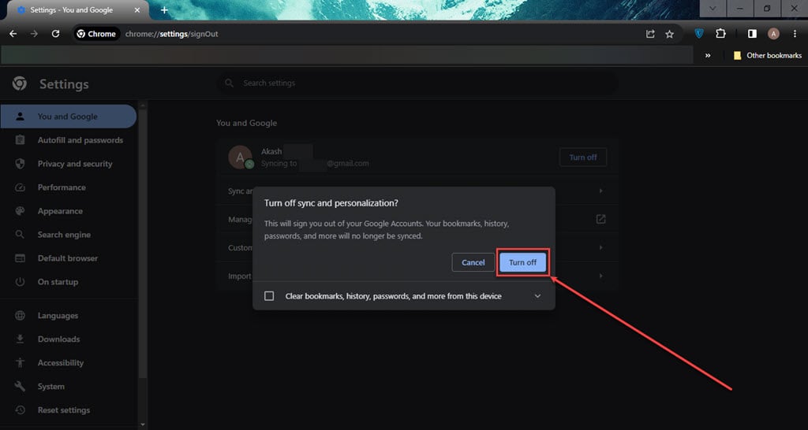
Task: Click the restore icon for Reset settings
Action: tap(20, 410)
